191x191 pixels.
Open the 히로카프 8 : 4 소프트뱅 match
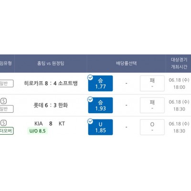(x=51, y=83)
